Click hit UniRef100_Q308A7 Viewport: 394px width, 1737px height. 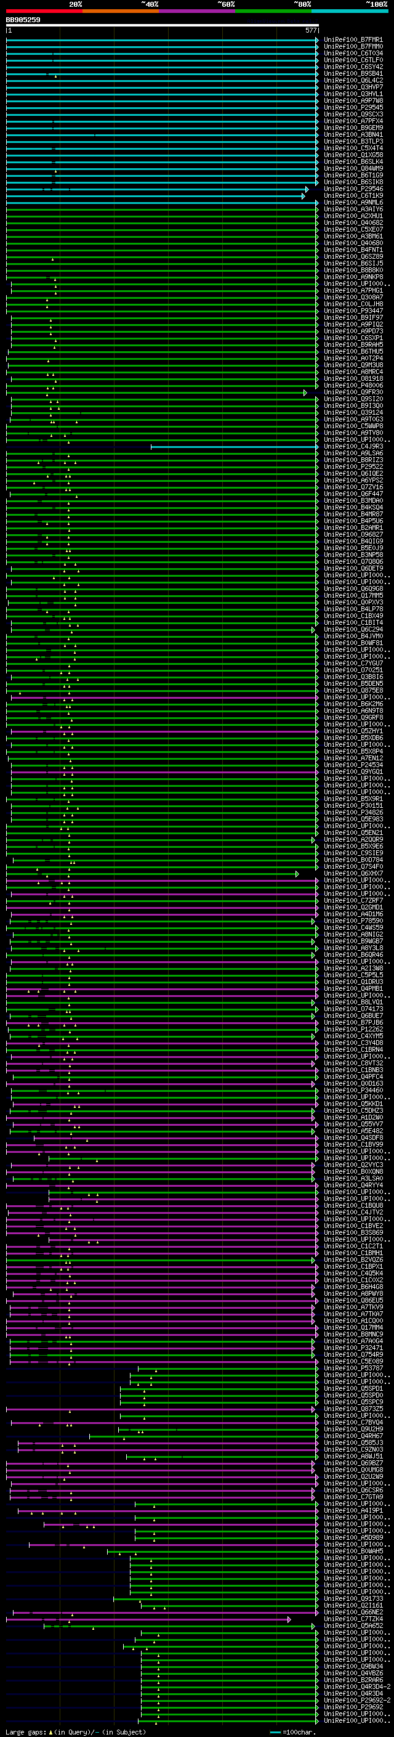click(x=353, y=298)
